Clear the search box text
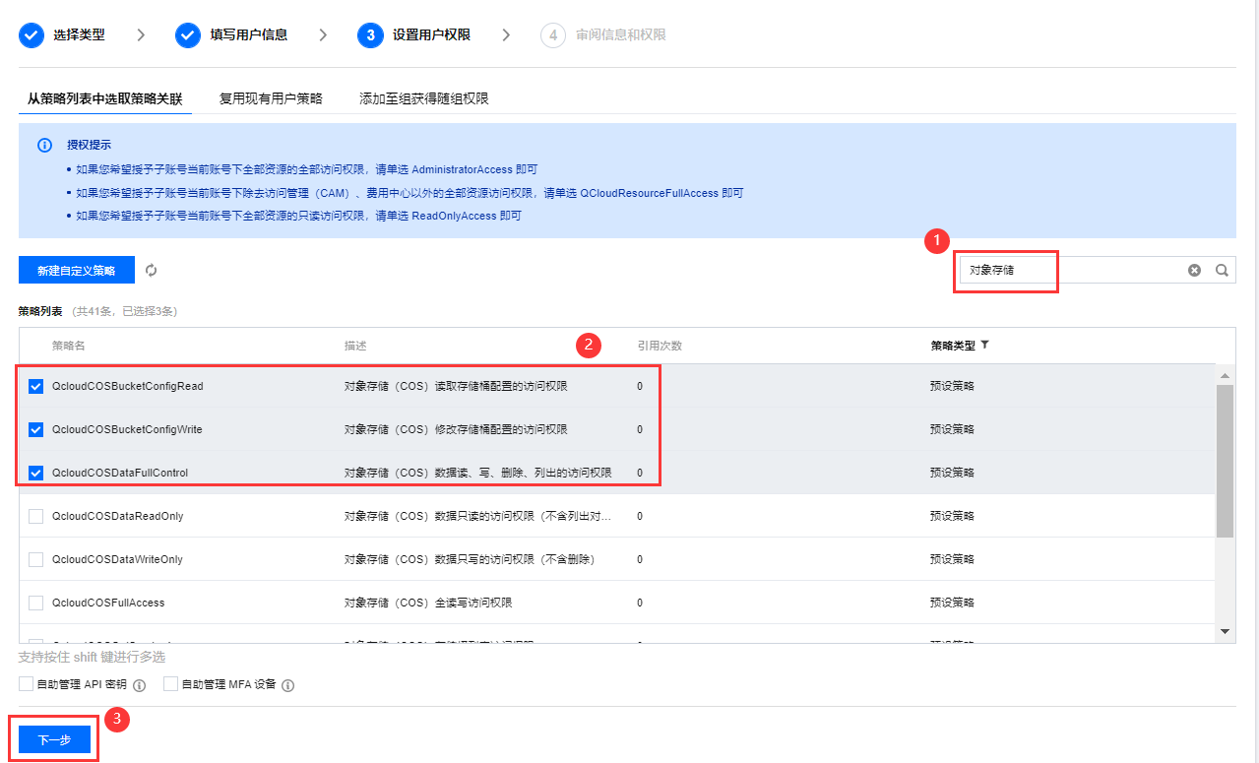1259x763 pixels. click(x=1194, y=270)
